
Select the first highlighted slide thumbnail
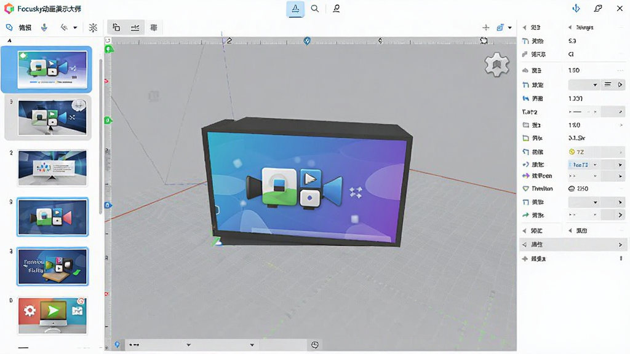52,71
